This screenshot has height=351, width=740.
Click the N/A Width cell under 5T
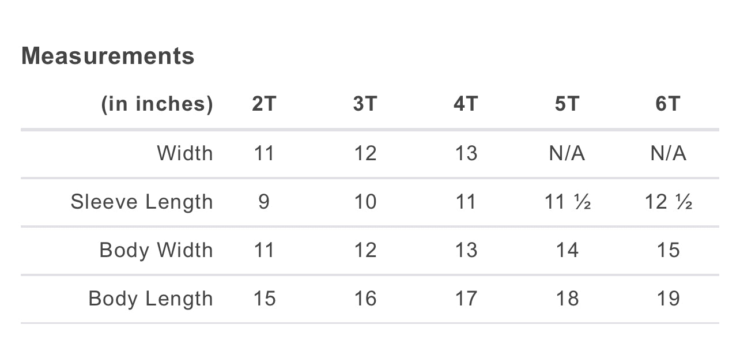coord(567,153)
